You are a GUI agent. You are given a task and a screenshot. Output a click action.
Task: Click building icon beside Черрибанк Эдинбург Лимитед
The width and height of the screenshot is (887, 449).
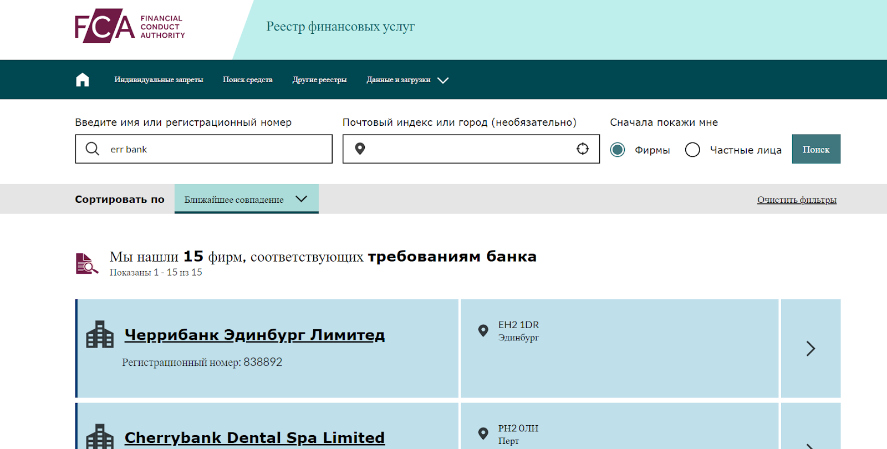point(100,334)
